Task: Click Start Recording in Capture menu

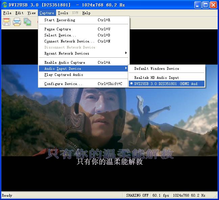Action: pos(60,20)
